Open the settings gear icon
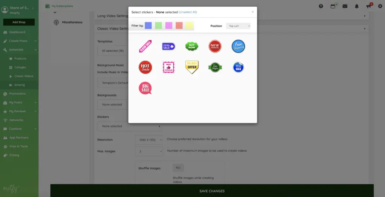385x197 pixels. (380, 6)
